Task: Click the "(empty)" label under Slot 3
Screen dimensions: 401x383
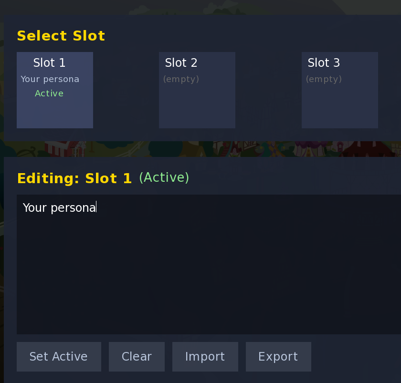Action: coord(324,79)
